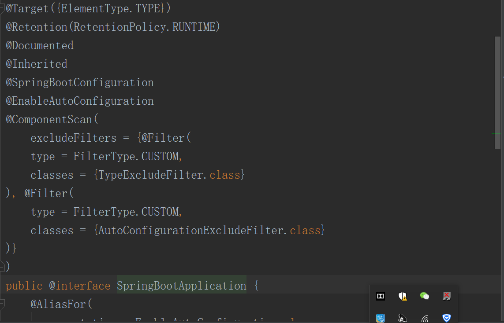Click the @AliasFor annotation
Image resolution: width=504 pixels, height=323 pixels.
(x=58, y=304)
